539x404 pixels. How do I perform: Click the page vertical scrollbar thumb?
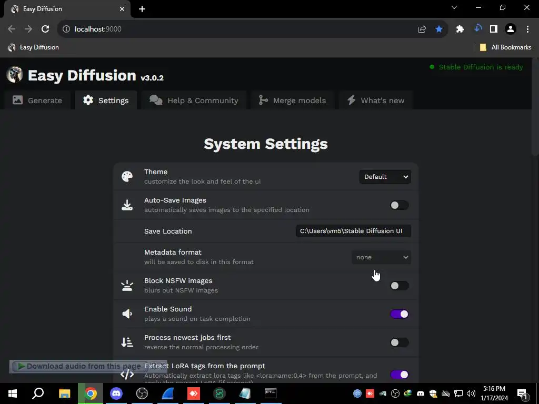click(535, 106)
